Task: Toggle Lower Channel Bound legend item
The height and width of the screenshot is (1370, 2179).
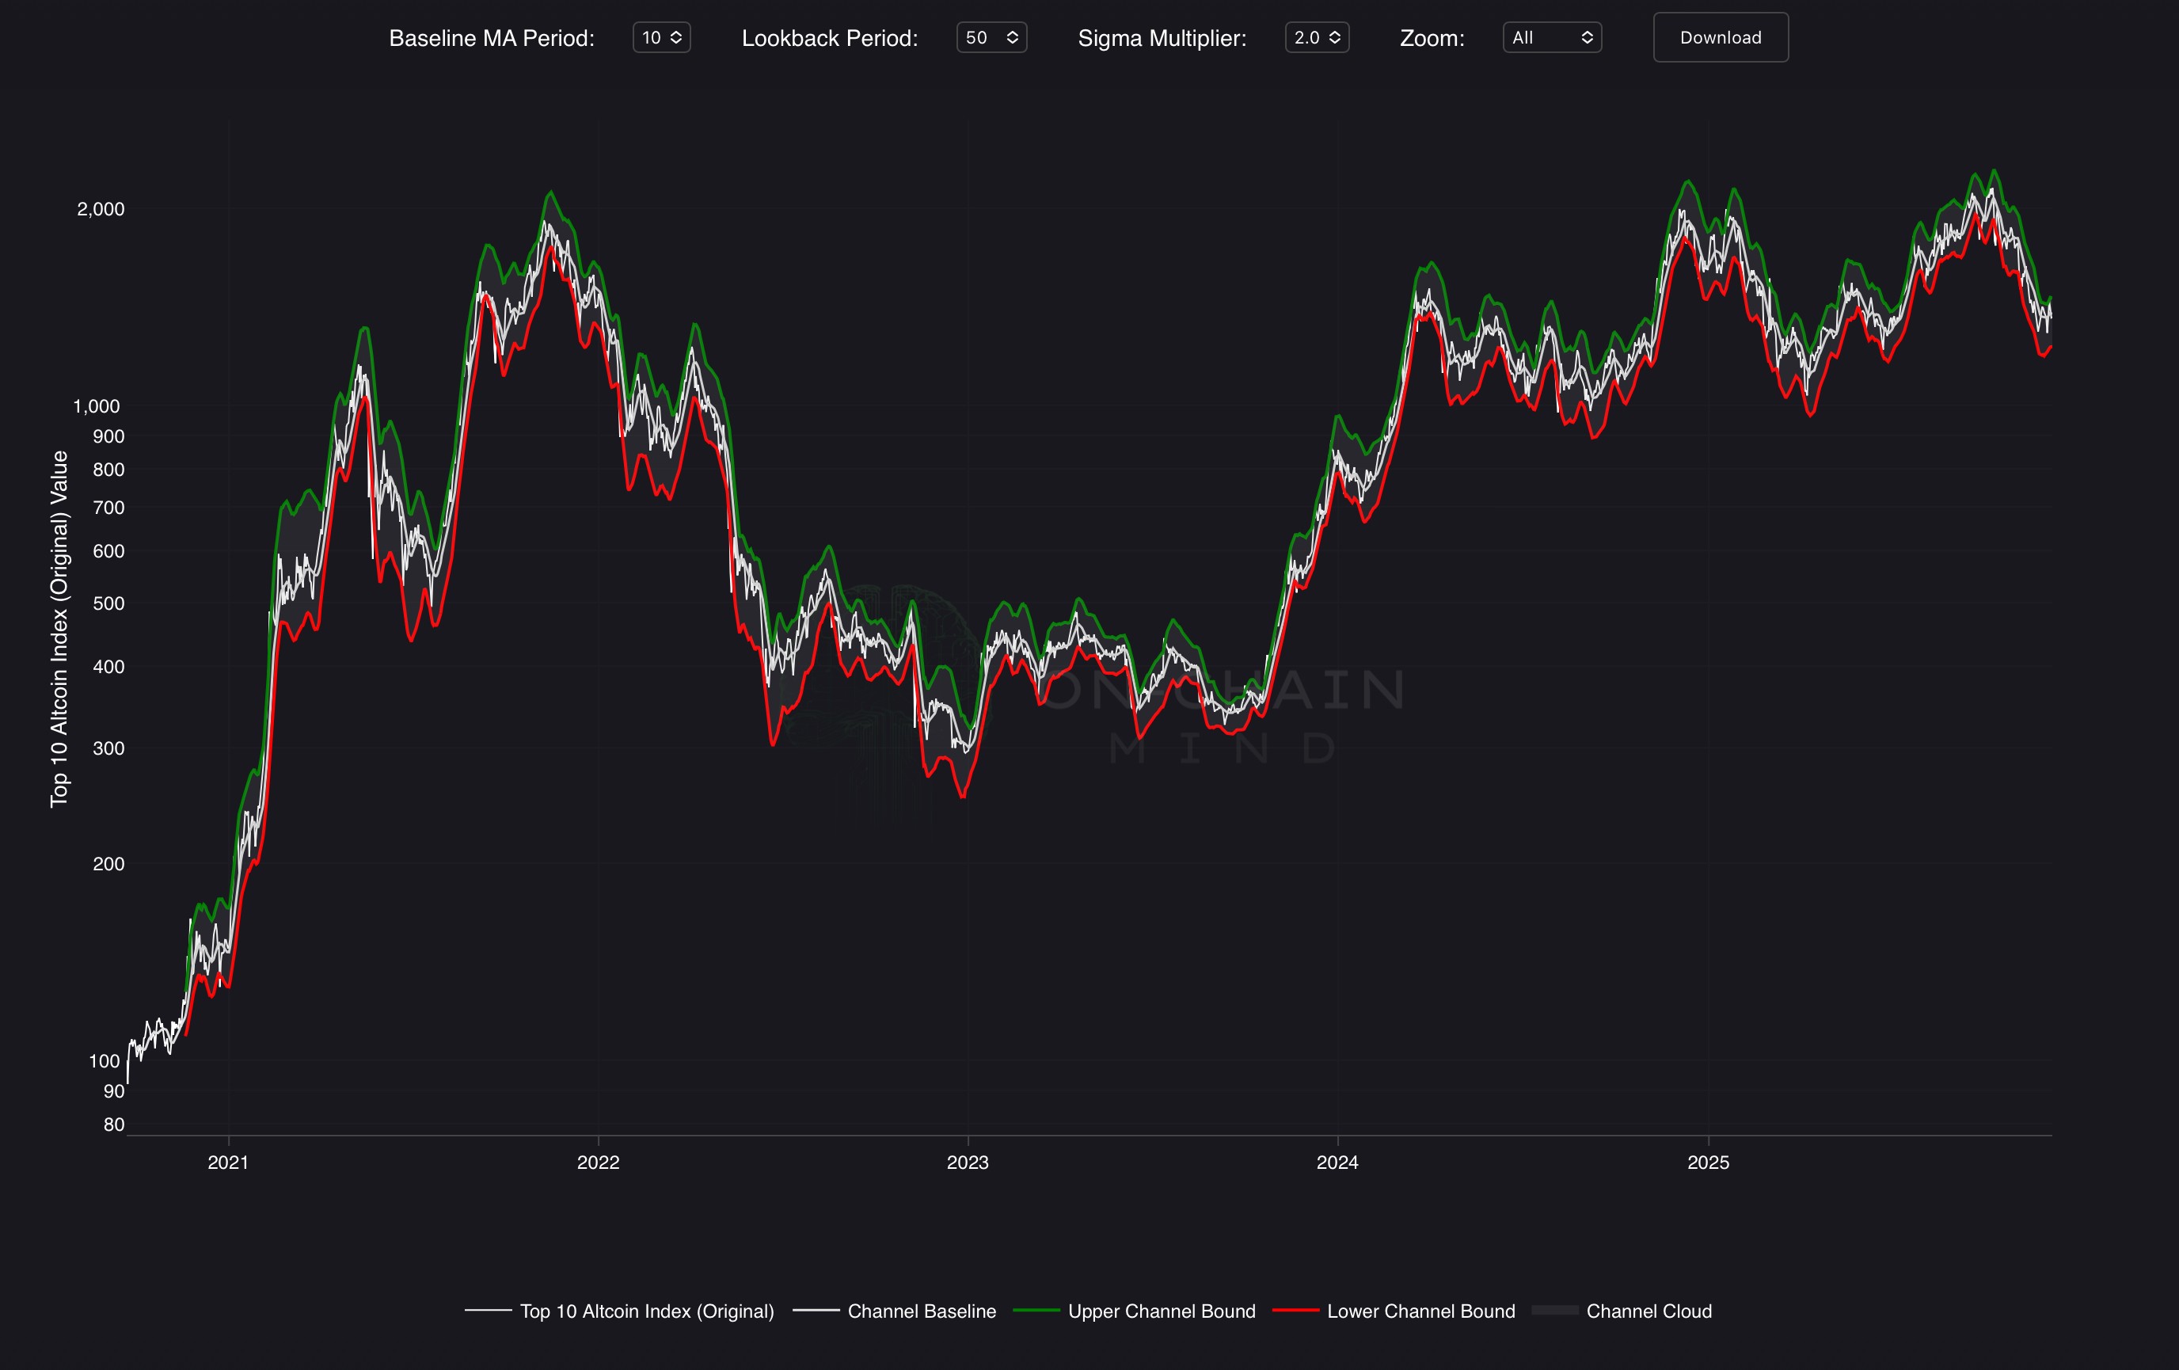Action: coord(1420,1311)
